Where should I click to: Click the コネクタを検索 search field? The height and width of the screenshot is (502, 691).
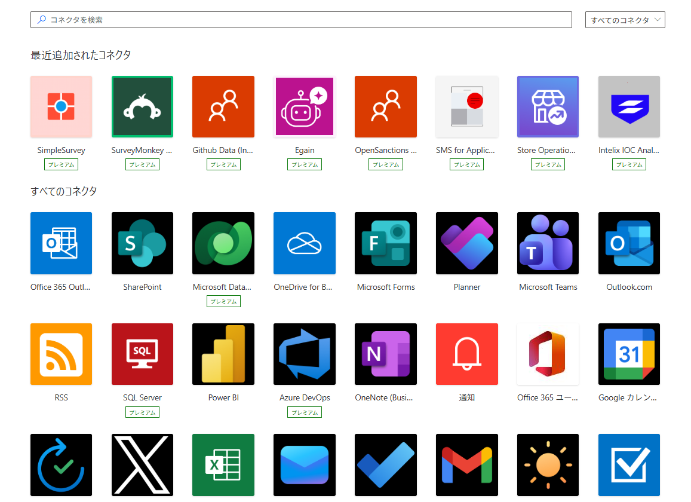(301, 20)
